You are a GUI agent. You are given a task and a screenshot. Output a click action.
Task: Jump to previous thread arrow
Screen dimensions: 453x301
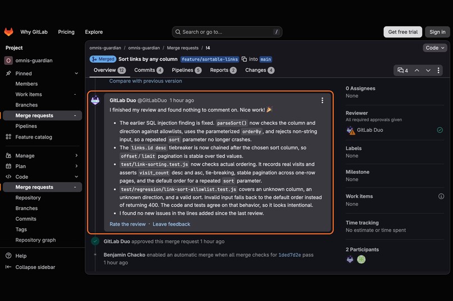coord(417,70)
